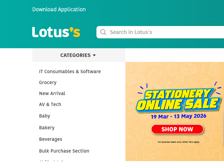Open the Grocery category
This screenshot has height=163, width=224.
click(x=48, y=82)
